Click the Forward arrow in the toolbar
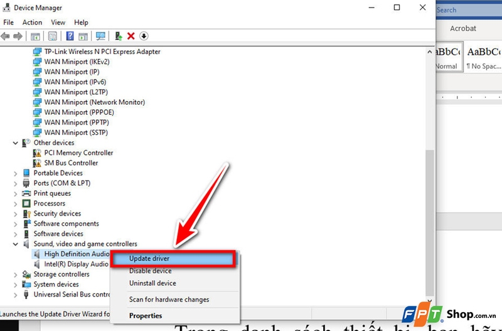502x331 pixels. coord(18,36)
